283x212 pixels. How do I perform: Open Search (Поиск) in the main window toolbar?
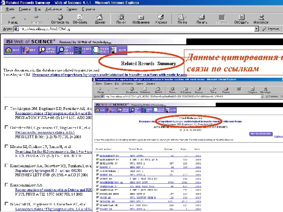pyautogui.click(x=121, y=19)
